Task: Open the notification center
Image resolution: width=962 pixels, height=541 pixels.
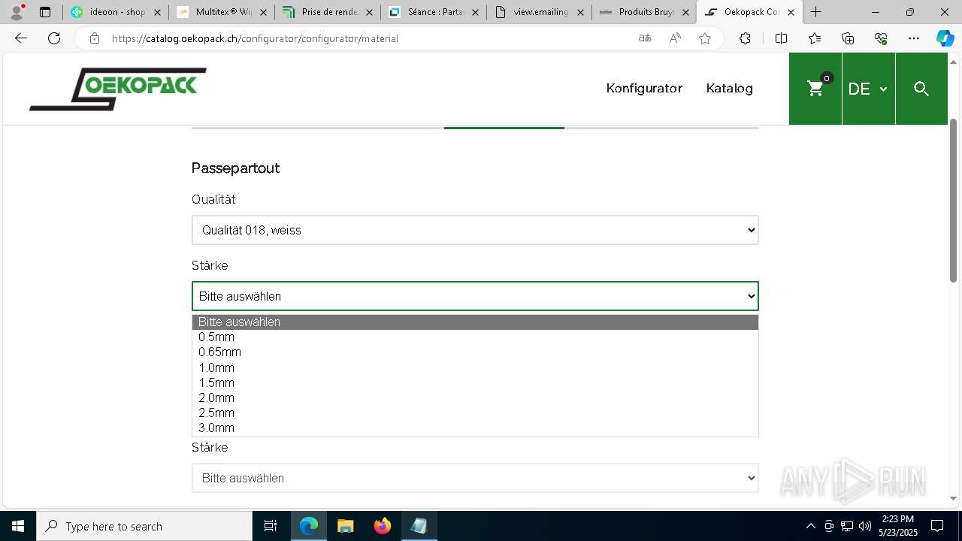Action: point(937,526)
